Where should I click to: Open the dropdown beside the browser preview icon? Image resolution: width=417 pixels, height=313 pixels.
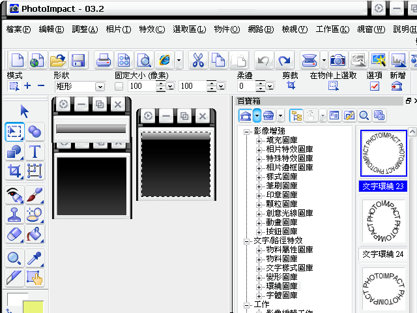[x=179, y=60]
